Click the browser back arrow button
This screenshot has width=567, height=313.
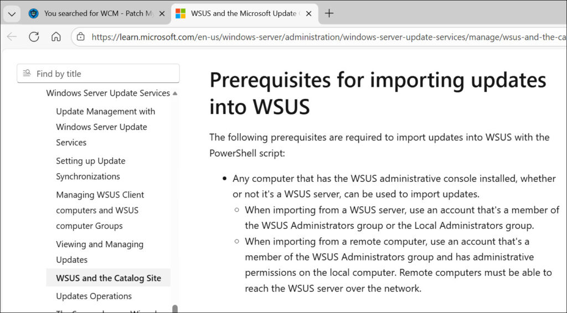(x=12, y=37)
